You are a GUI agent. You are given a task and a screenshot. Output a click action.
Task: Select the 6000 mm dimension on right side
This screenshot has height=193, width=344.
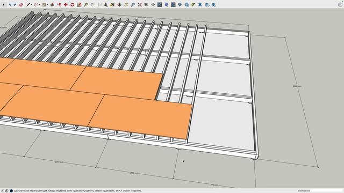(297, 86)
